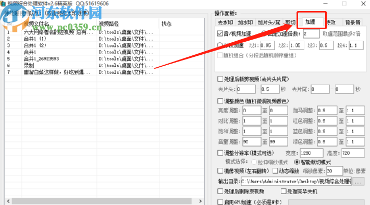This screenshot has width=370, height=205.
Task: Click the 音量调整 field showing 90
Action: point(252,142)
